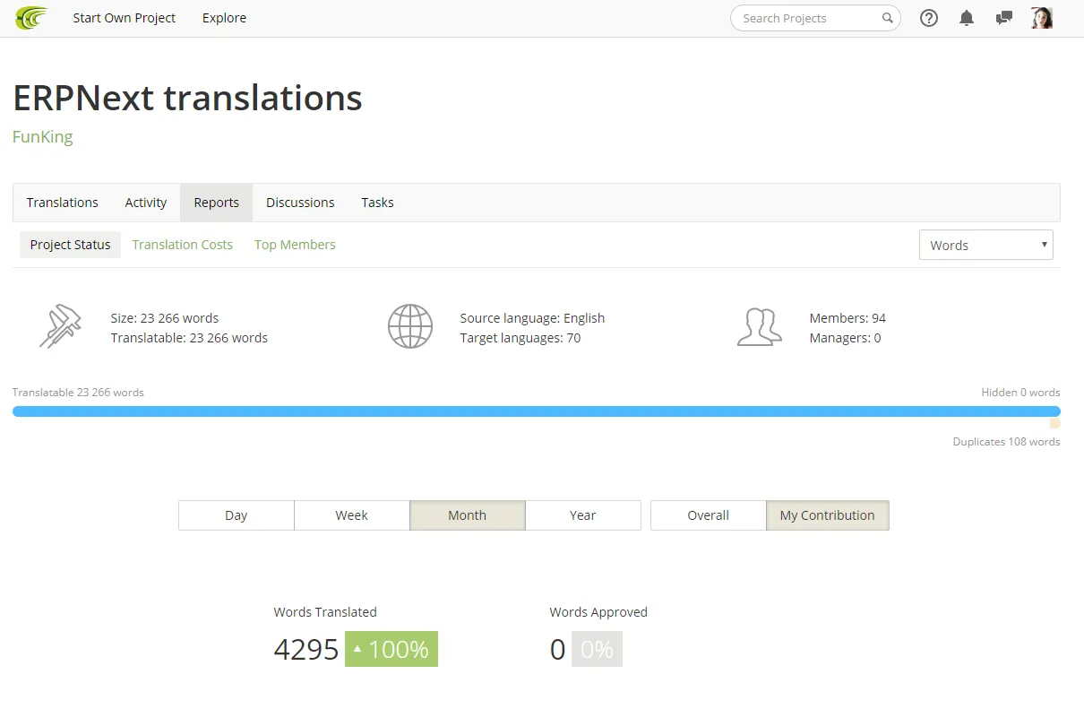Viewport: 1084px width, 709px height.
Task: Click the green up arrow in 100% badge
Action: click(357, 649)
